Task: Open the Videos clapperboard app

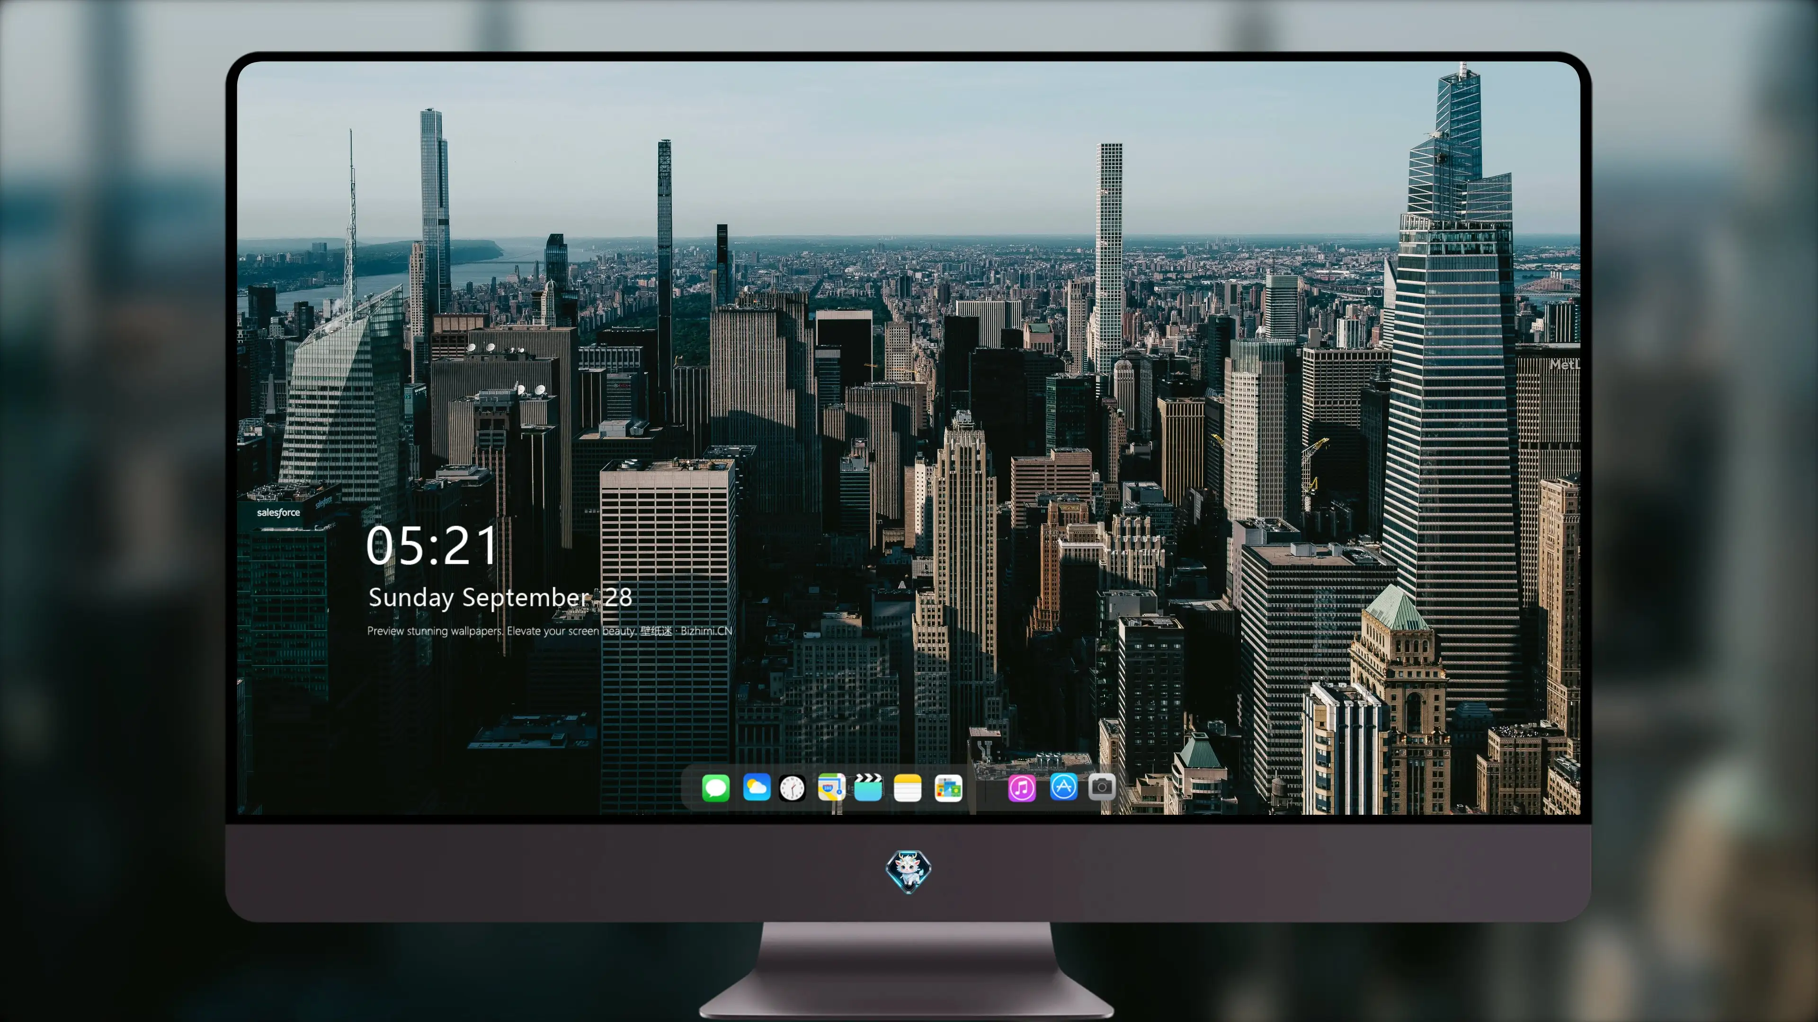Action: (x=868, y=788)
